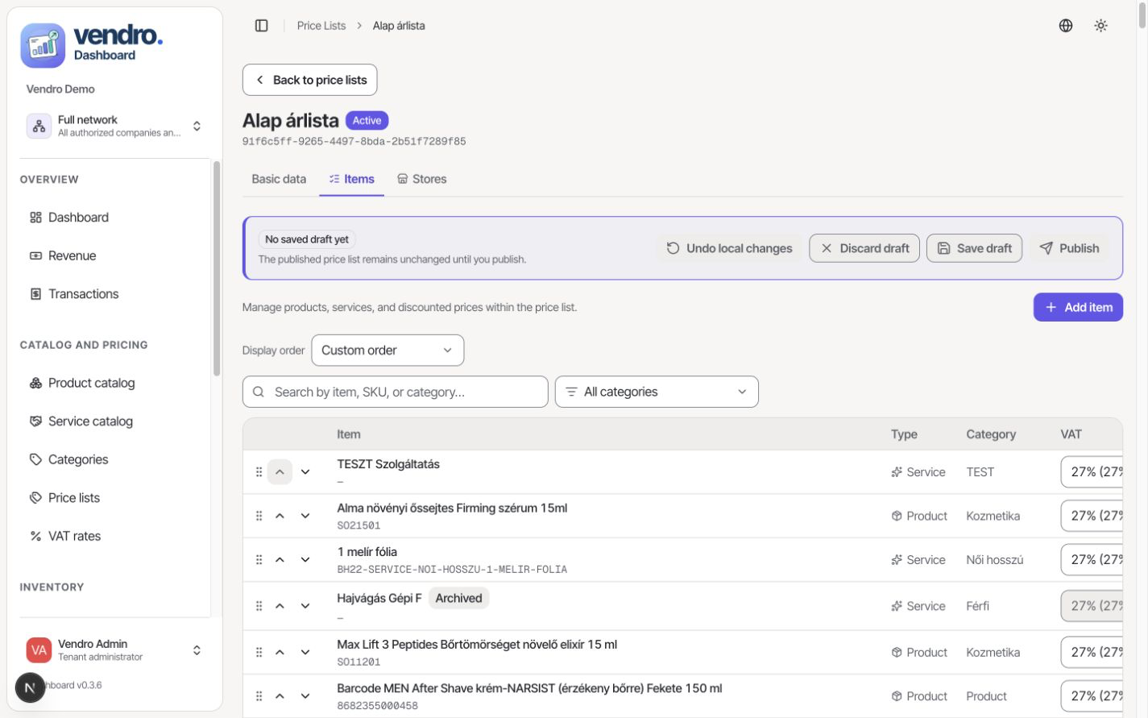The image size is (1148, 718).
Task: Open Dashboard in the sidebar
Action: click(x=114, y=218)
